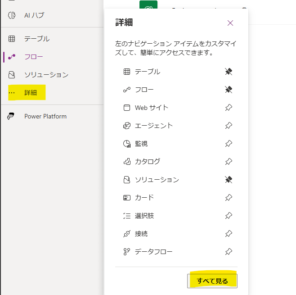
Task: Unpin フロー from navigation
Action: pos(229,90)
